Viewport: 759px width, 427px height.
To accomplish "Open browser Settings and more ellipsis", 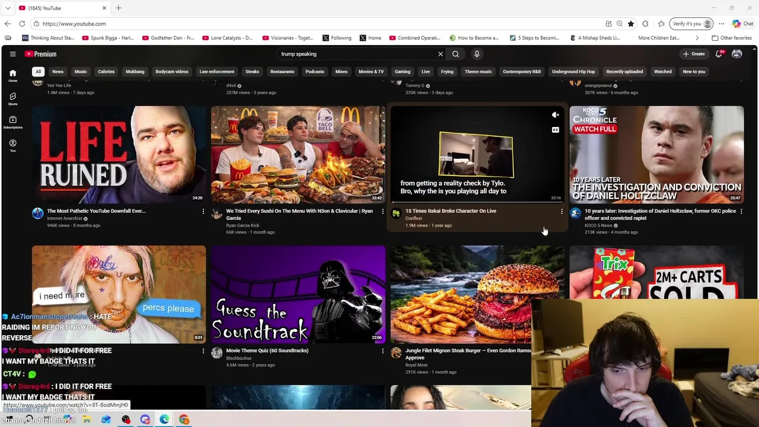I will coord(721,24).
